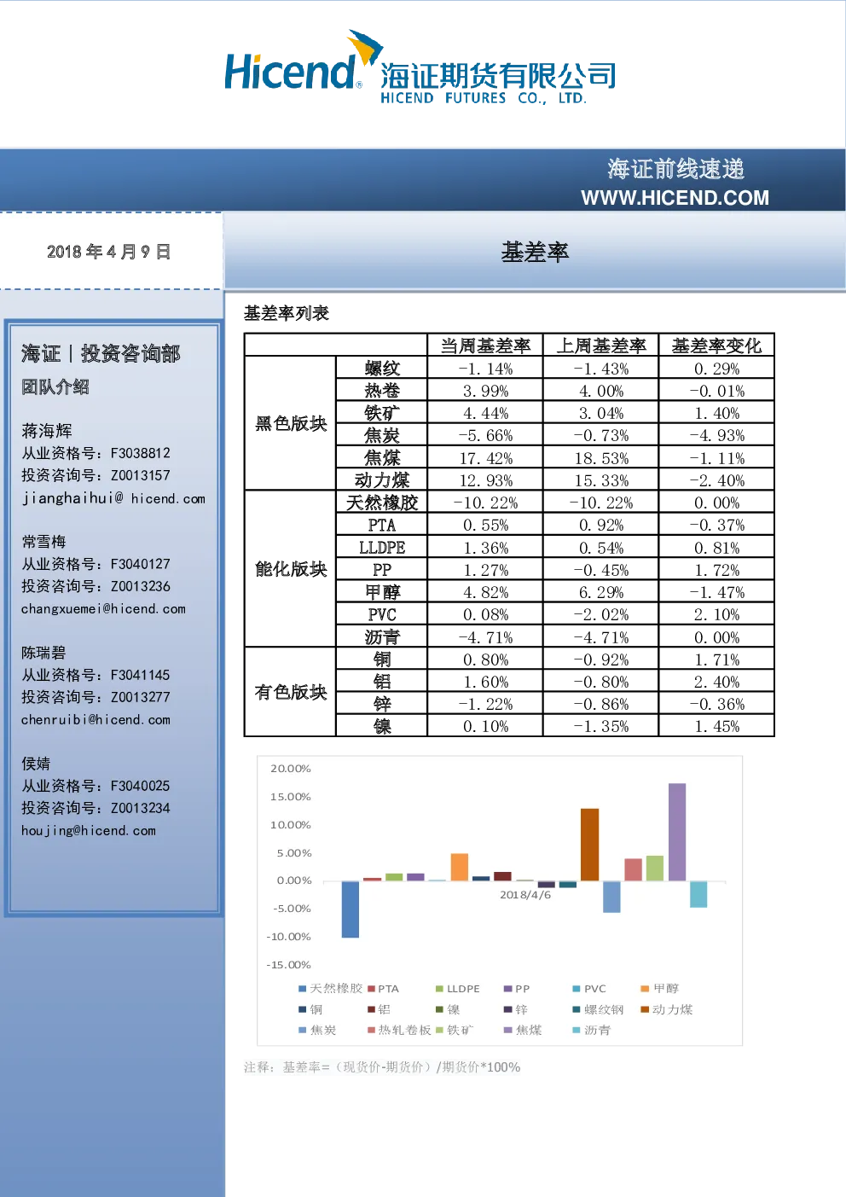Click the changxuemei@hicend.com email address
Image resolution: width=846 pixels, height=1197 pixels.
(x=103, y=609)
